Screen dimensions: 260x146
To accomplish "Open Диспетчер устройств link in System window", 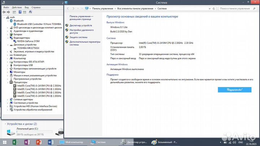I will pos(81,26).
